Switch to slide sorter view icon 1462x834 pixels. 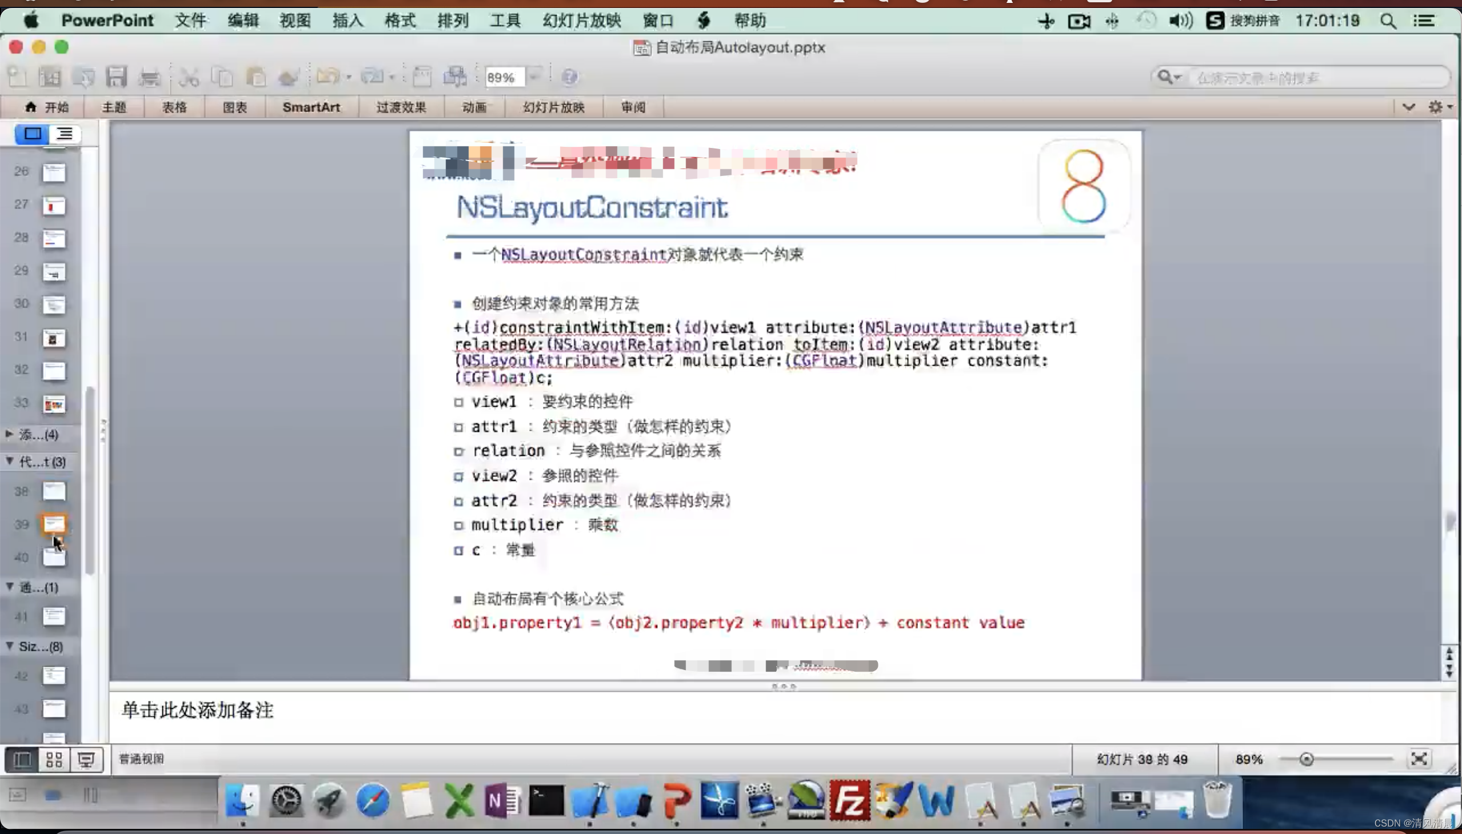coord(54,760)
